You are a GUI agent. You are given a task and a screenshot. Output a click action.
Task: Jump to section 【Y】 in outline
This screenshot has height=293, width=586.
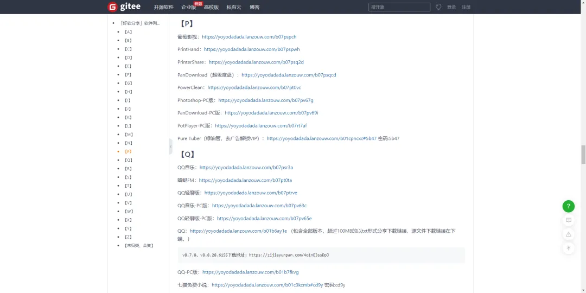tap(128, 228)
